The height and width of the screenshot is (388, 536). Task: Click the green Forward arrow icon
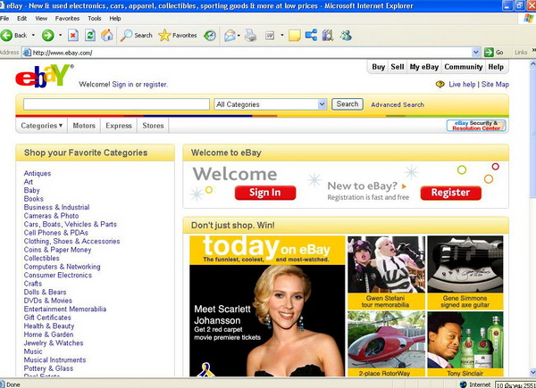coord(48,35)
